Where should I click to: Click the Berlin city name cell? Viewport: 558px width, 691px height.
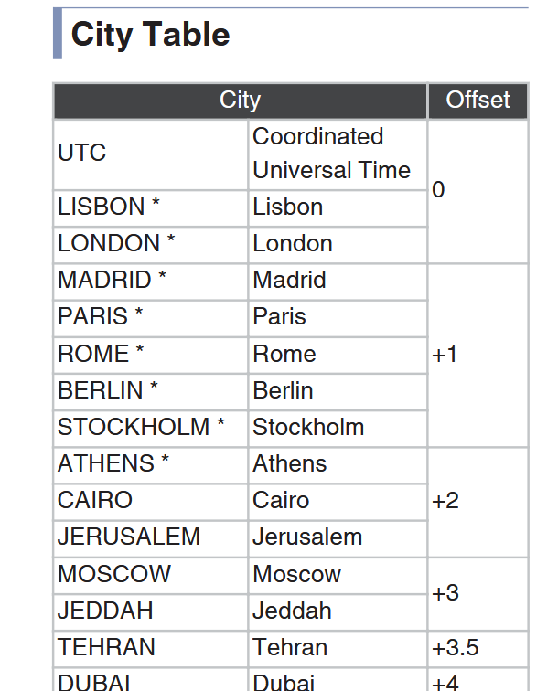[338, 392]
